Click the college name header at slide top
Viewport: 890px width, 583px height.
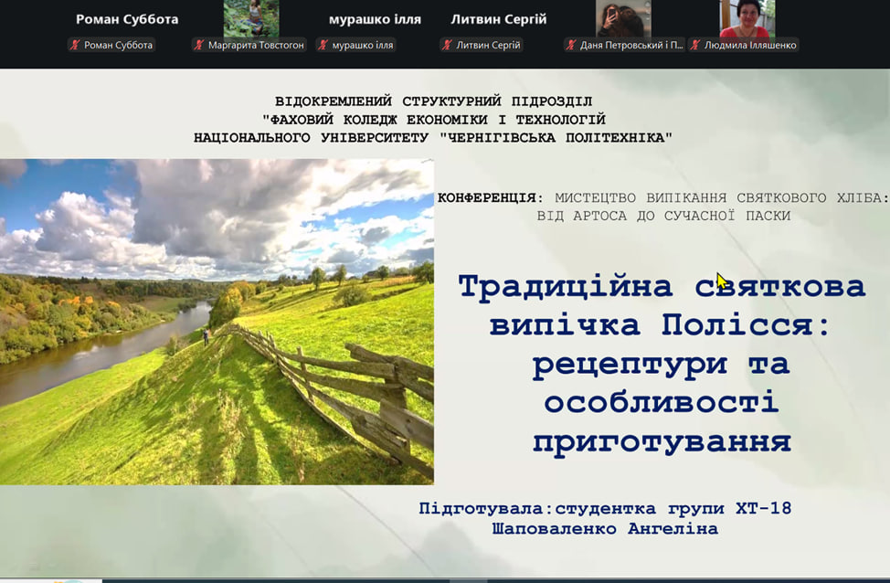(x=433, y=120)
